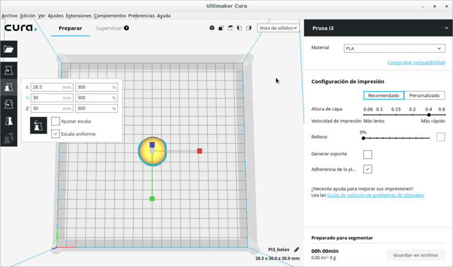Open the Comprobar compatibilidad link
The width and height of the screenshot is (453, 267).
point(416,62)
